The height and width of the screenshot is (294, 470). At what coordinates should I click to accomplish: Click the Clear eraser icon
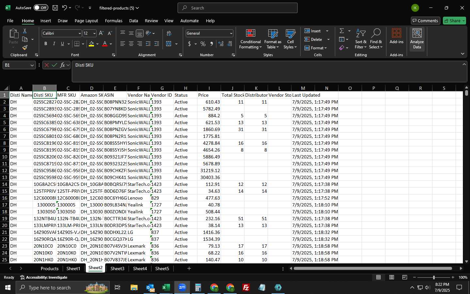[x=342, y=48]
